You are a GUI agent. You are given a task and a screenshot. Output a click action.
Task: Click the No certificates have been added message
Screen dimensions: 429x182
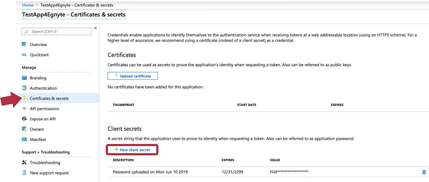click(x=156, y=87)
